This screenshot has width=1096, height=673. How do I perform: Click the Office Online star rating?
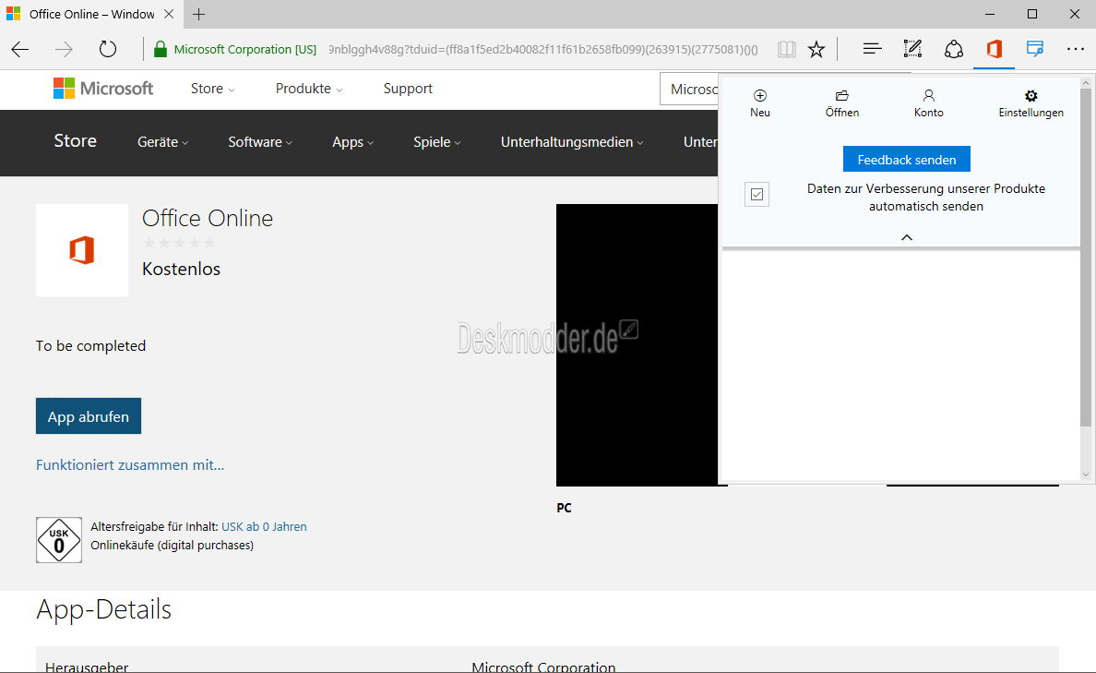point(179,243)
